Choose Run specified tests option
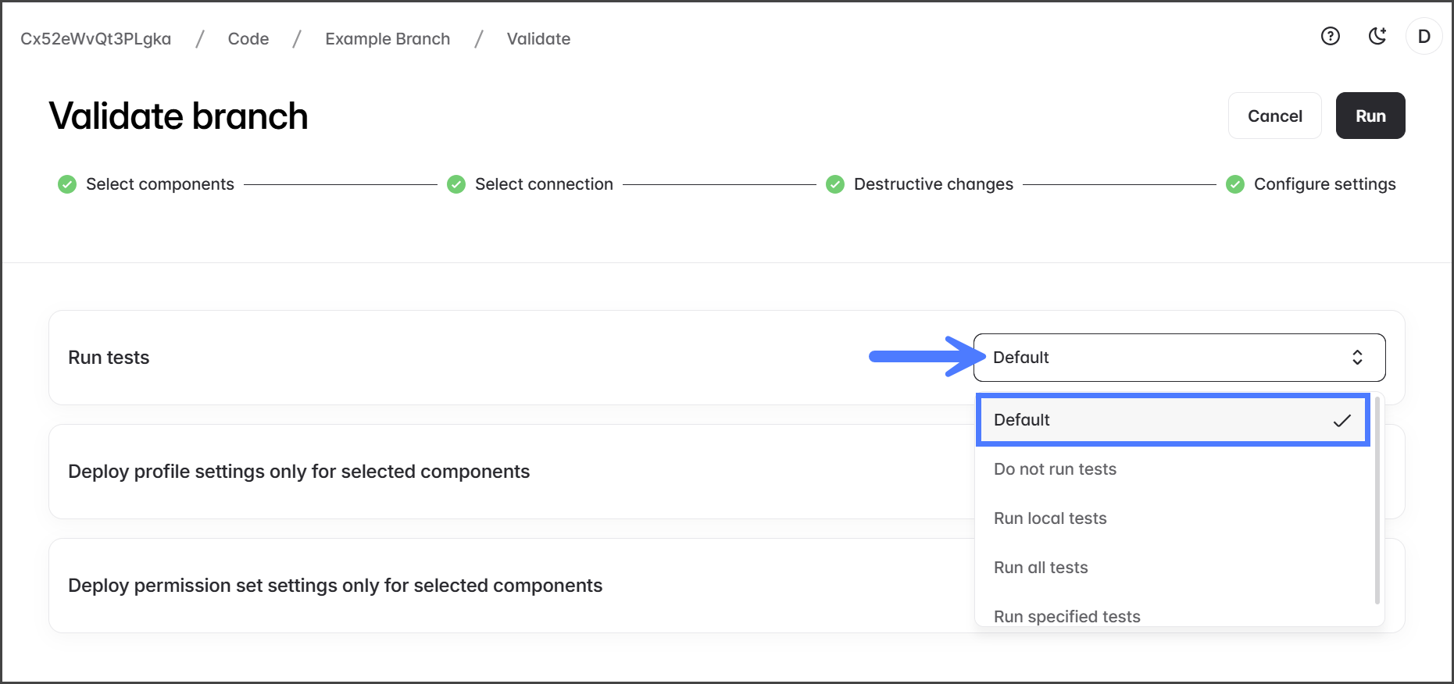 point(1066,616)
